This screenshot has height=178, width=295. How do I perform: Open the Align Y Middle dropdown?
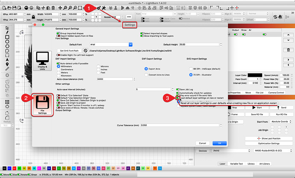tap(239, 19)
